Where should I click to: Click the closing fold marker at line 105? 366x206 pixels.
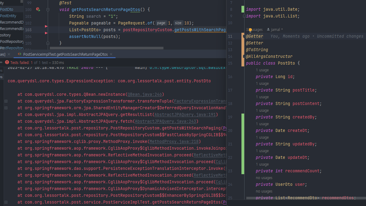tap(48, 43)
